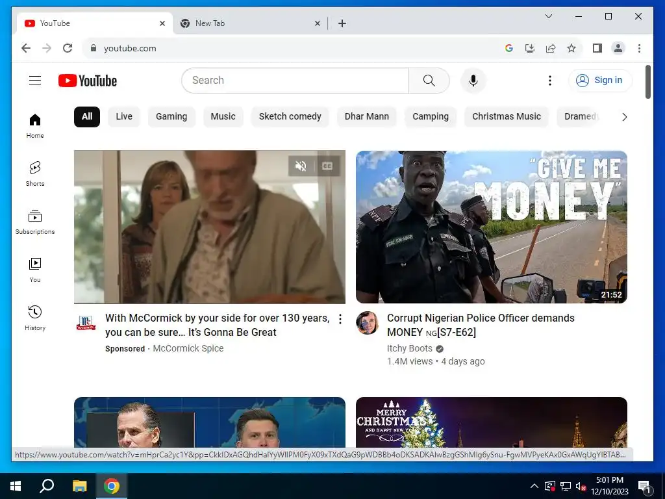Click the YouTube logo
The image size is (665, 499).
coord(88,81)
